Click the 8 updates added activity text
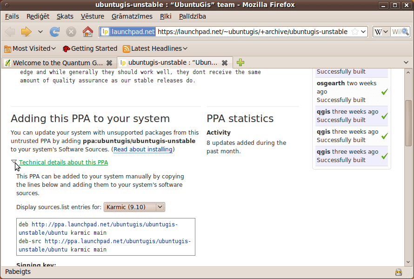 click(247, 147)
